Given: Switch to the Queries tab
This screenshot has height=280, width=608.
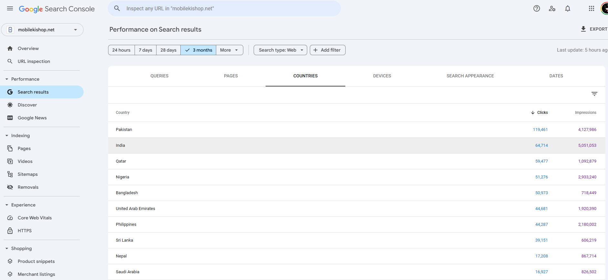Looking at the screenshot, I should (x=159, y=76).
